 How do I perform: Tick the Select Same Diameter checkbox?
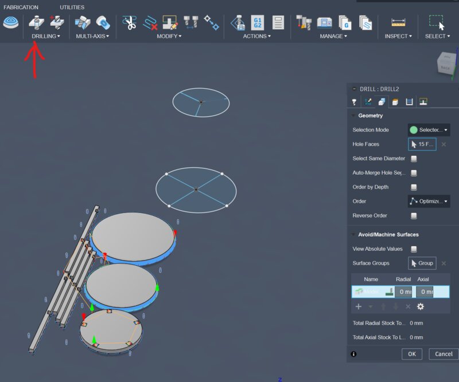coord(414,159)
